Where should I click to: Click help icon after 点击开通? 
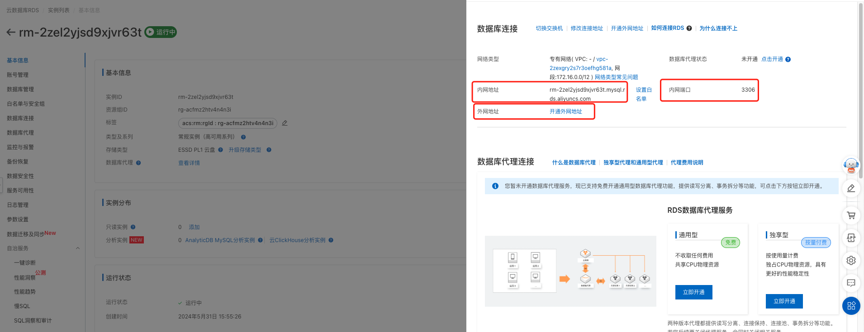click(788, 59)
